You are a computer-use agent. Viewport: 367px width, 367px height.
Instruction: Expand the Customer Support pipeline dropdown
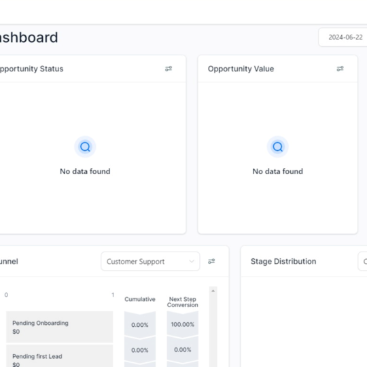150,261
